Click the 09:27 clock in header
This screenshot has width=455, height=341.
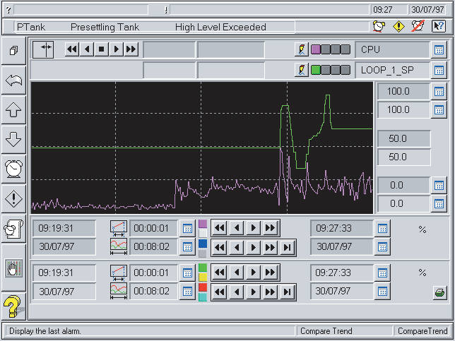pyautogui.click(x=389, y=10)
